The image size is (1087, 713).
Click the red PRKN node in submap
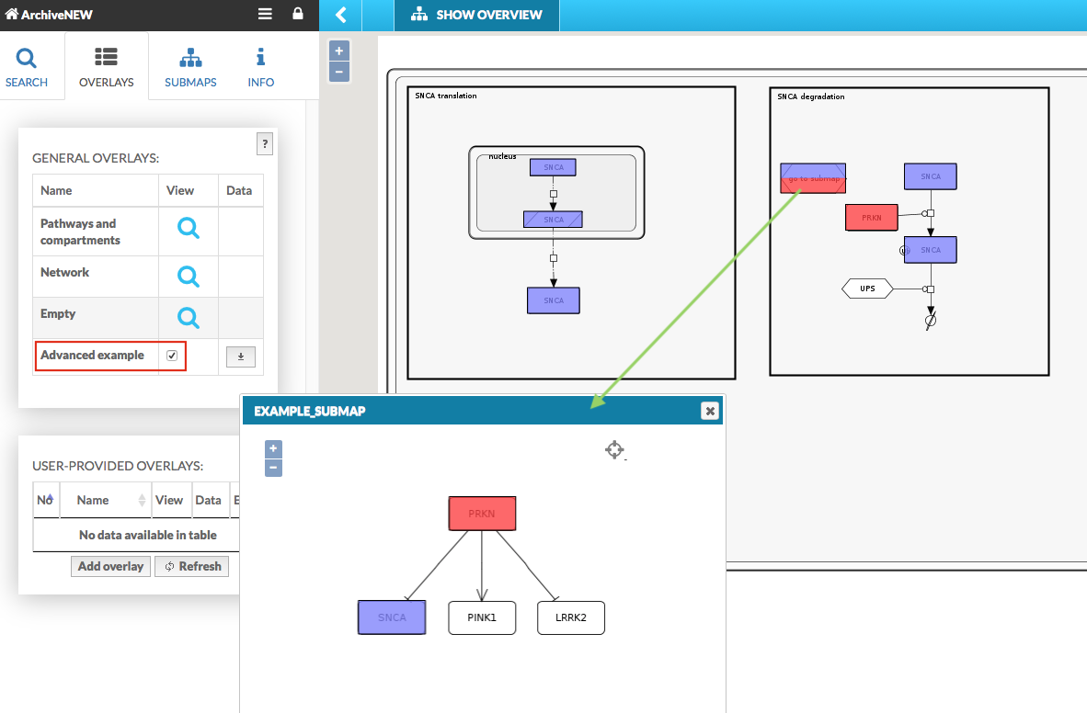coord(482,514)
